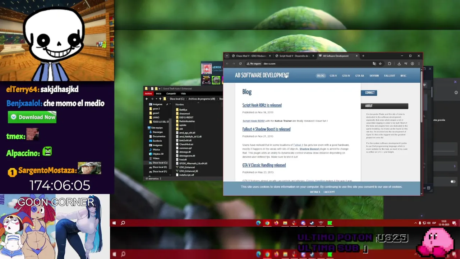Open the FALLOUT navigation item

pyautogui.click(x=390, y=76)
